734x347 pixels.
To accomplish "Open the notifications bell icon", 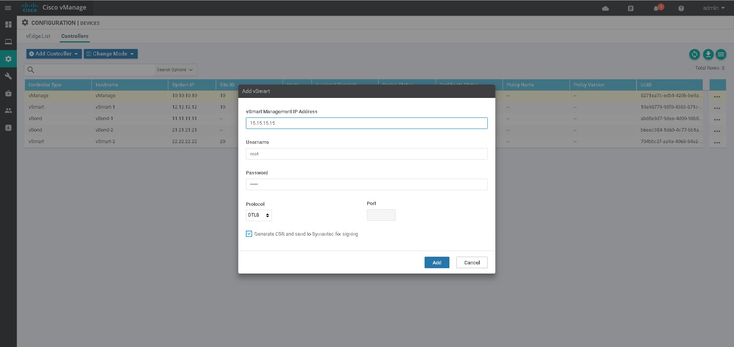I will pos(656,8).
